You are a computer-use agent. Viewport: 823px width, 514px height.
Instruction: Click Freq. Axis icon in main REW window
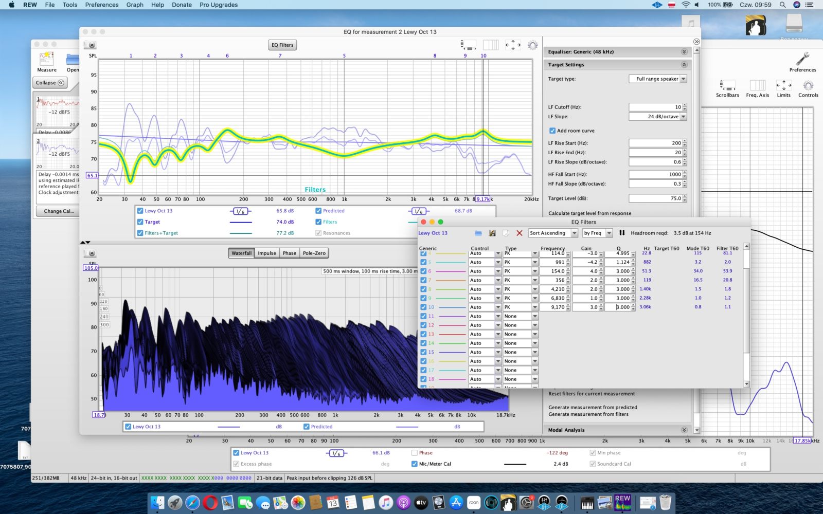[758, 88]
